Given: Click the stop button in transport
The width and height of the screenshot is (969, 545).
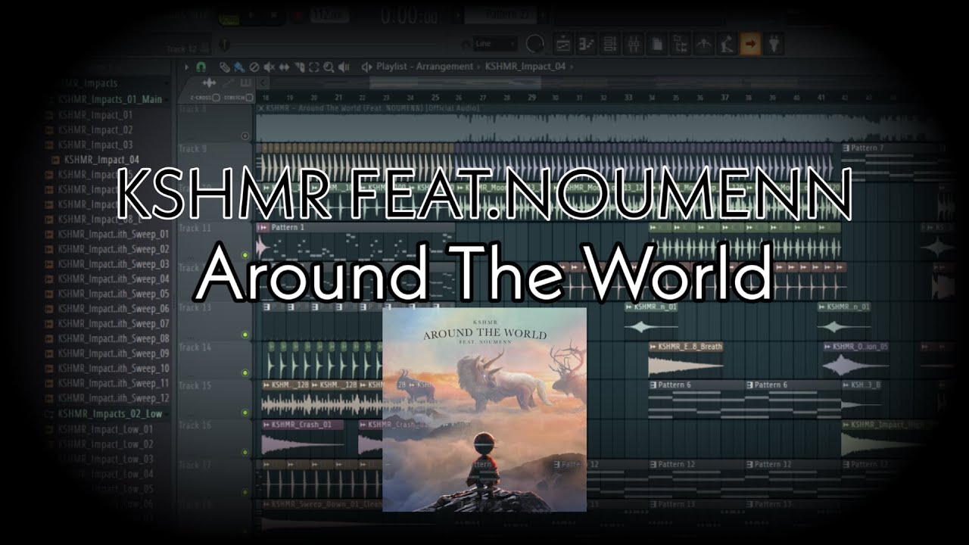Looking at the screenshot, I should pos(273,15).
